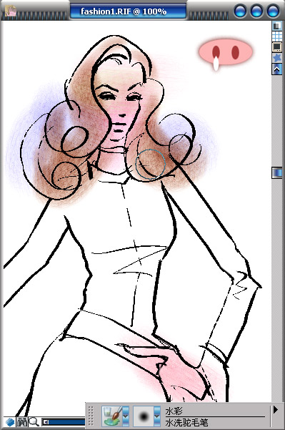Click the hand document icon in title bar
This screenshot has height=430, width=285.
pos(10,11)
